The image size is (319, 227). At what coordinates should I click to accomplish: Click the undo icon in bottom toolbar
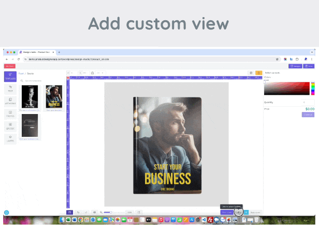click(78, 212)
